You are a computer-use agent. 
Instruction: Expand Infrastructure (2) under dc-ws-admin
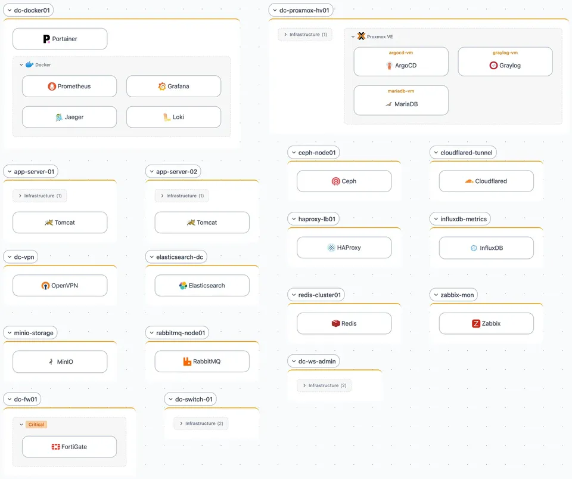(x=324, y=385)
